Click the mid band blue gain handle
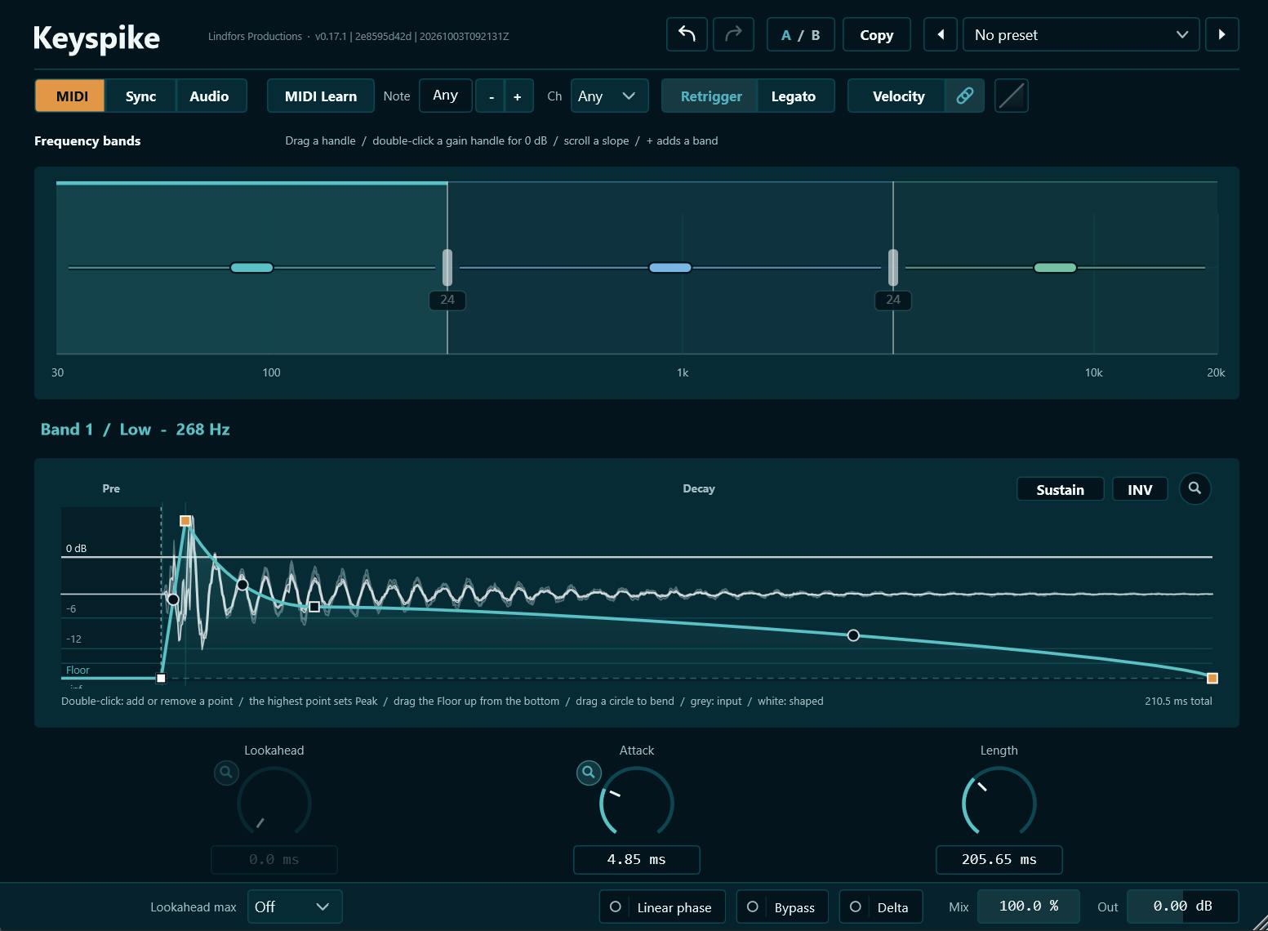This screenshot has height=931, width=1268. pyautogui.click(x=670, y=268)
